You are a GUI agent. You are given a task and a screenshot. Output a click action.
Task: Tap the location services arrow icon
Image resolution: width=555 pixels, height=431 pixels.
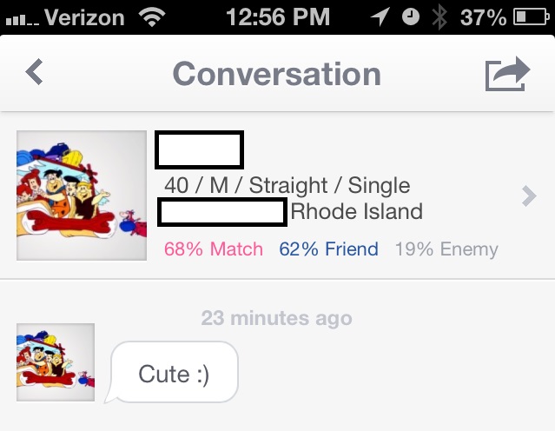point(380,17)
